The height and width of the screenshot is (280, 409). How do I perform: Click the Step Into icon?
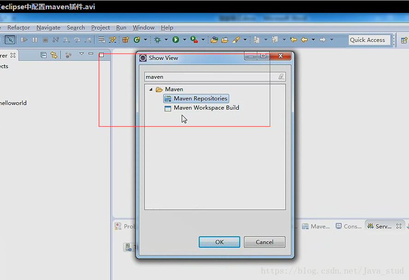(66, 40)
